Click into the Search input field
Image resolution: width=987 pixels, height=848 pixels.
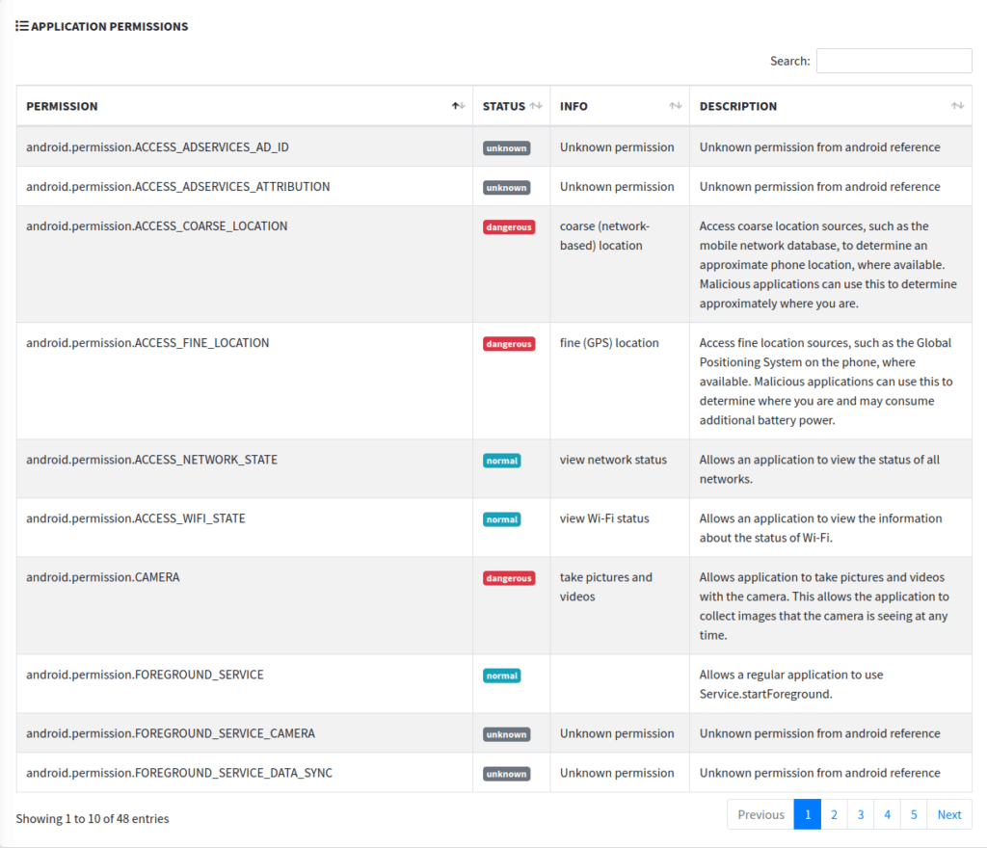click(894, 61)
